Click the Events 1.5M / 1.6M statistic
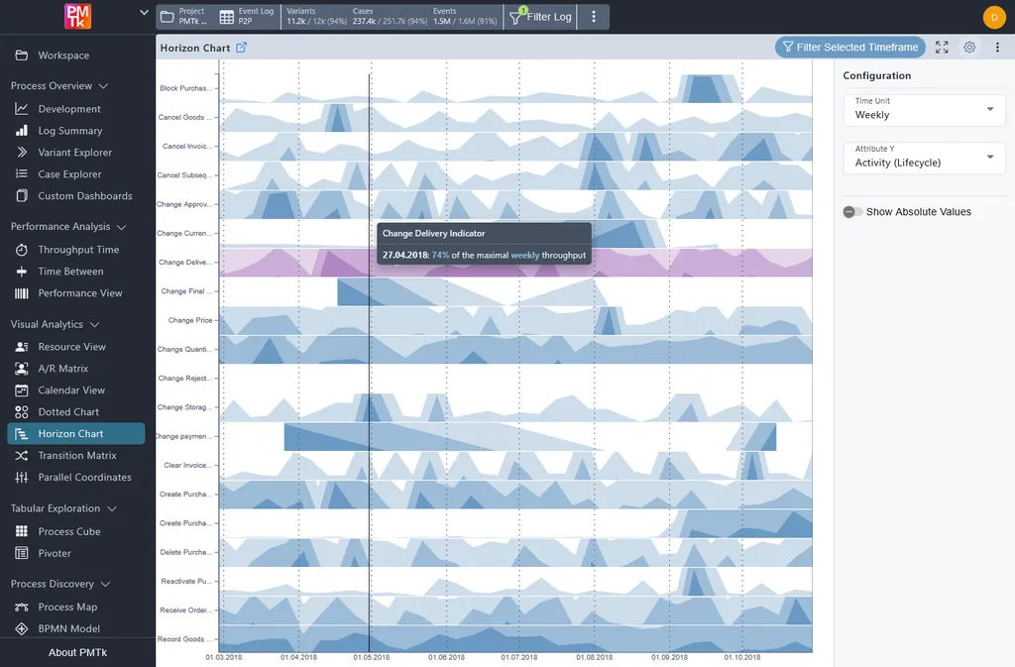Viewport: 1015px width, 667px height. [x=465, y=16]
